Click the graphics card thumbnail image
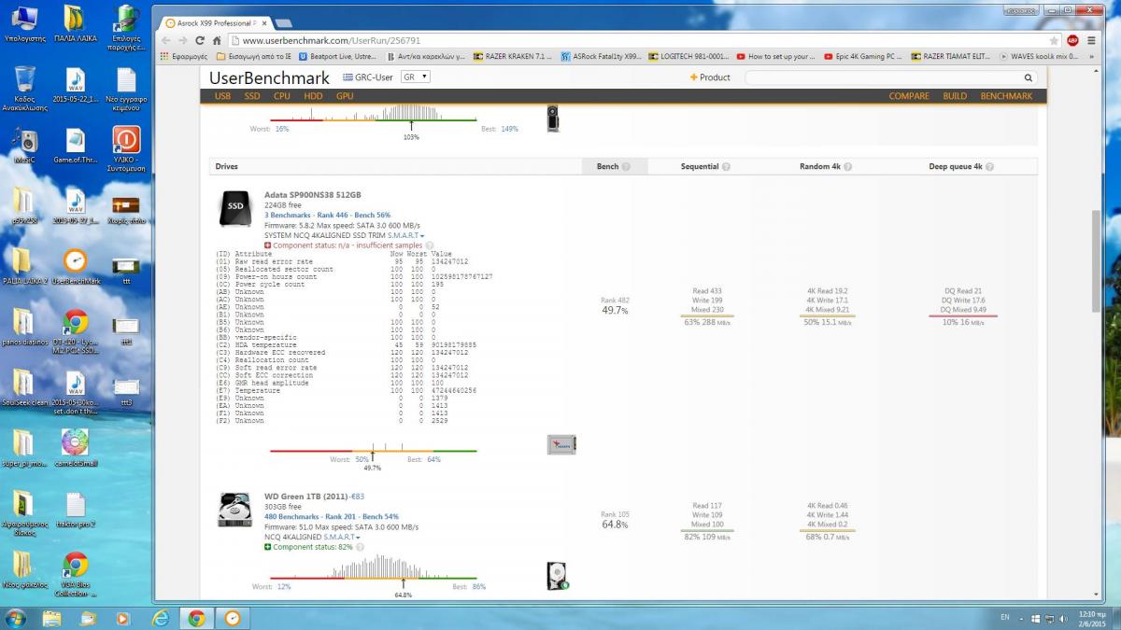This screenshot has width=1121, height=630. [553, 119]
